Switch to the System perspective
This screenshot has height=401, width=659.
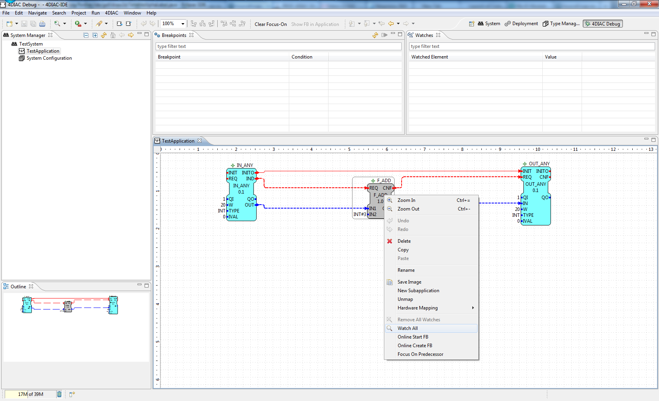coord(489,24)
